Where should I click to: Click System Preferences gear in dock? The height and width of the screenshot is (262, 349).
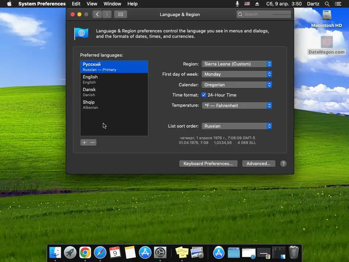tap(160, 253)
